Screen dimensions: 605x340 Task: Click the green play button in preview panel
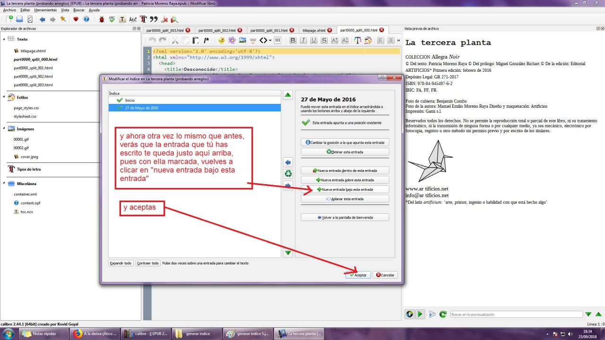pyautogui.click(x=419, y=314)
